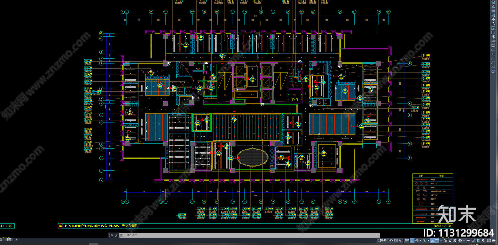The height and width of the screenshot is (245, 498).
Task: Open command line customize wrench
Action: [x=116, y=235]
